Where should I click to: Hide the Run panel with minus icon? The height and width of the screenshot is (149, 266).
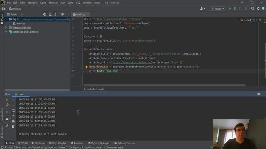[x=264, y=94]
